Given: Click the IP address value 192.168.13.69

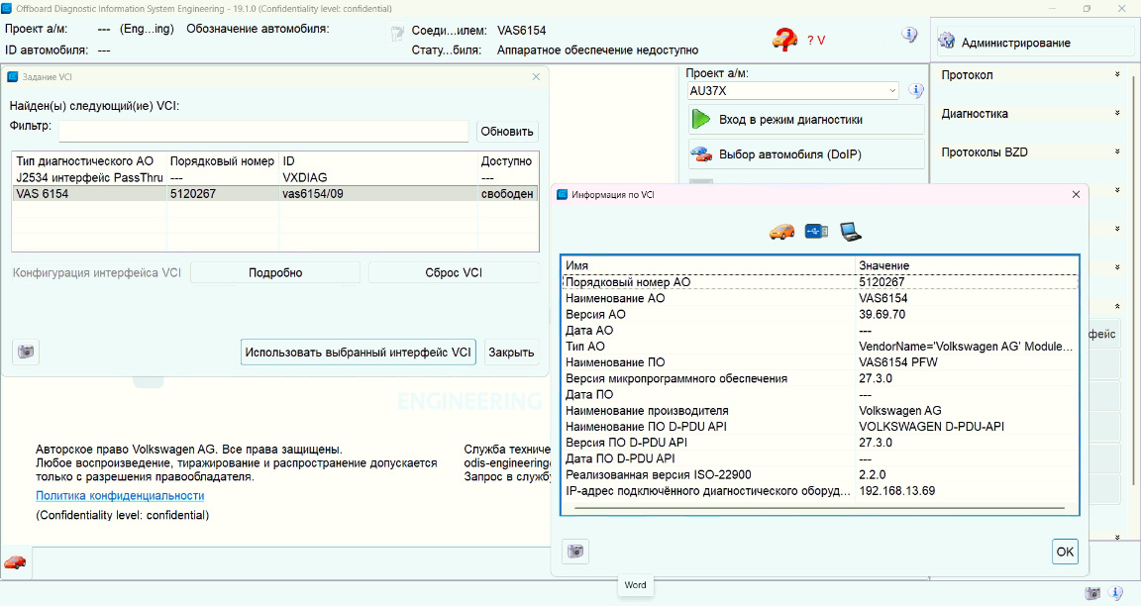Looking at the screenshot, I should pos(897,490).
